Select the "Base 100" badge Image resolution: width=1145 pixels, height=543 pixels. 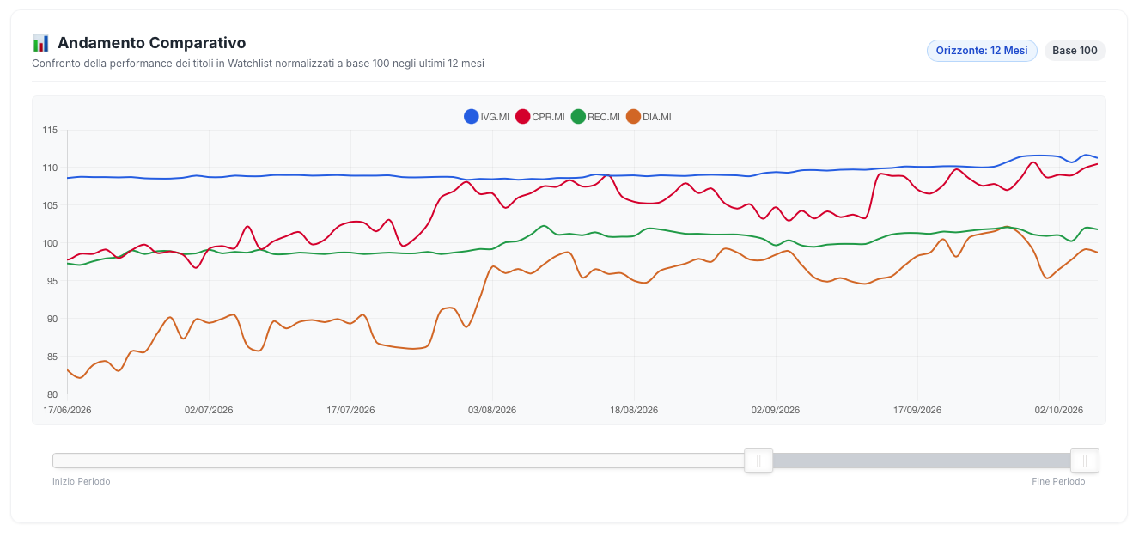coord(1075,51)
